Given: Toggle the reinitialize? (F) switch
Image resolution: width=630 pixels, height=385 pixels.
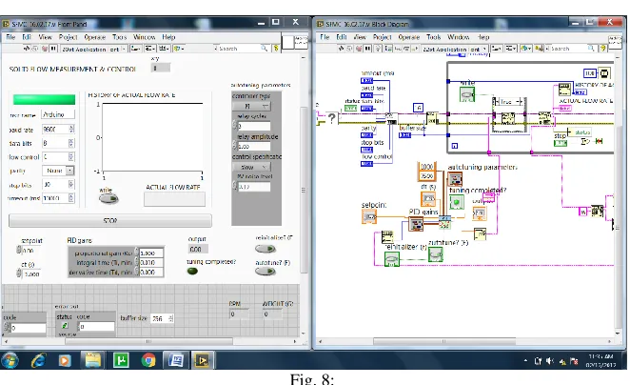Looking at the screenshot, I should point(266,249).
